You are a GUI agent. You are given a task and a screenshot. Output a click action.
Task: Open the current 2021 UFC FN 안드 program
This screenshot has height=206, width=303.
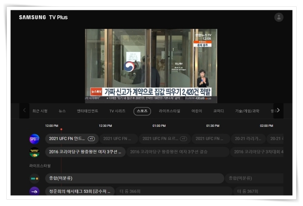[72, 139]
